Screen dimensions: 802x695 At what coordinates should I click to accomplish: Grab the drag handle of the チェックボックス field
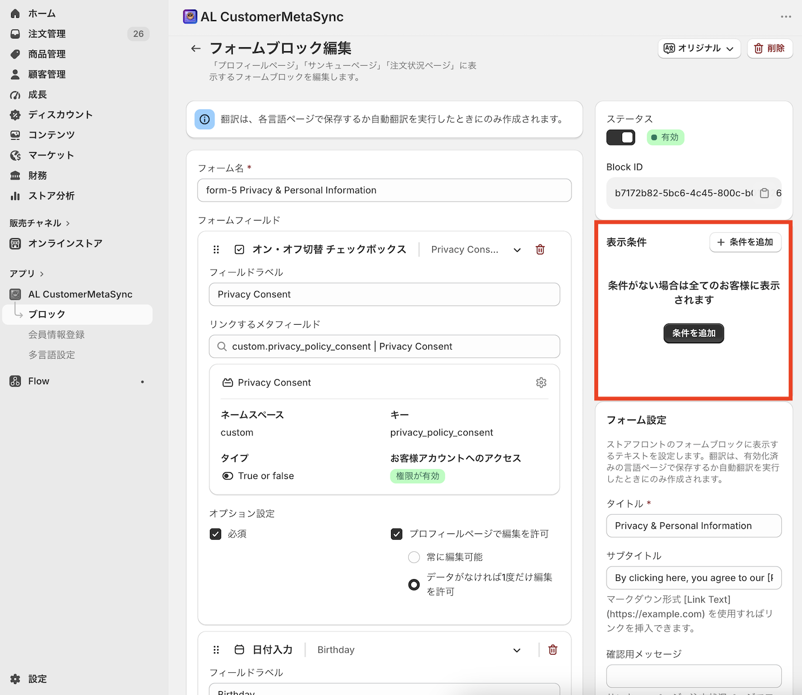coord(216,249)
